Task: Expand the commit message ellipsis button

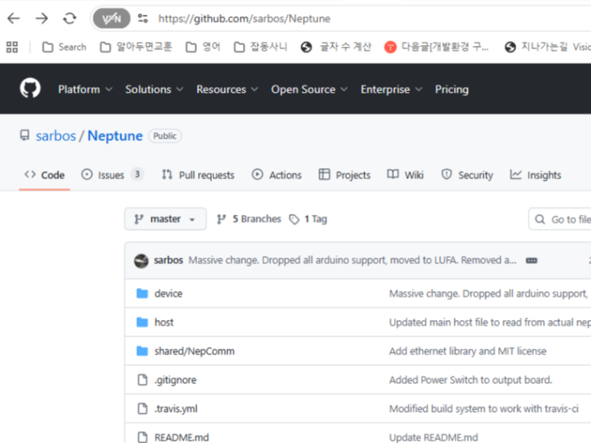Action: point(531,260)
